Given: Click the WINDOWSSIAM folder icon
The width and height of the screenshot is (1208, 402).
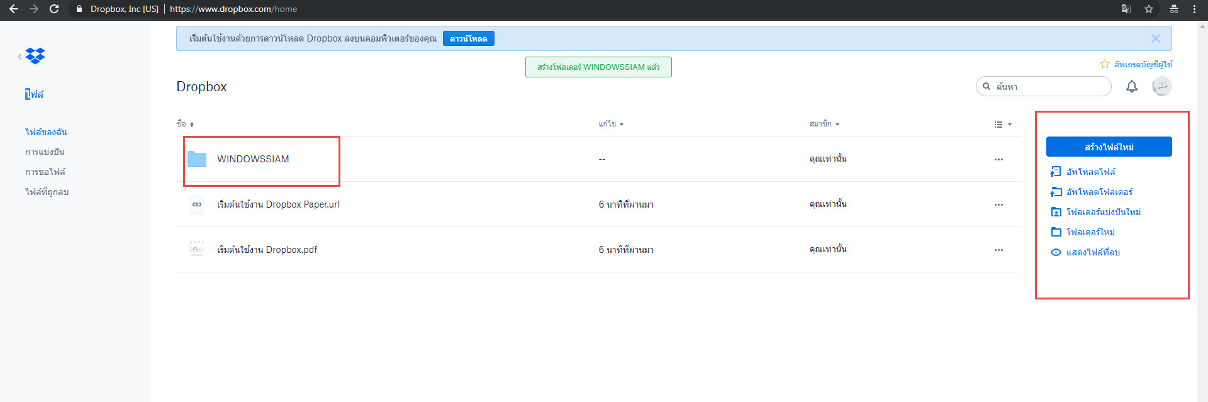Looking at the screenshot, I should click(x=197, y=159).
